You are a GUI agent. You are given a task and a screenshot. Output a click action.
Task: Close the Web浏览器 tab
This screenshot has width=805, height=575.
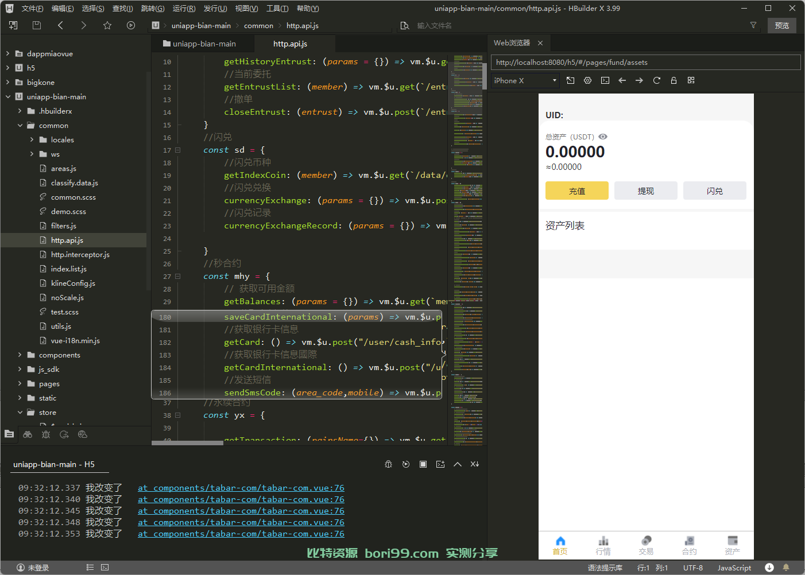pyautogui.click(x=540, y=43)
